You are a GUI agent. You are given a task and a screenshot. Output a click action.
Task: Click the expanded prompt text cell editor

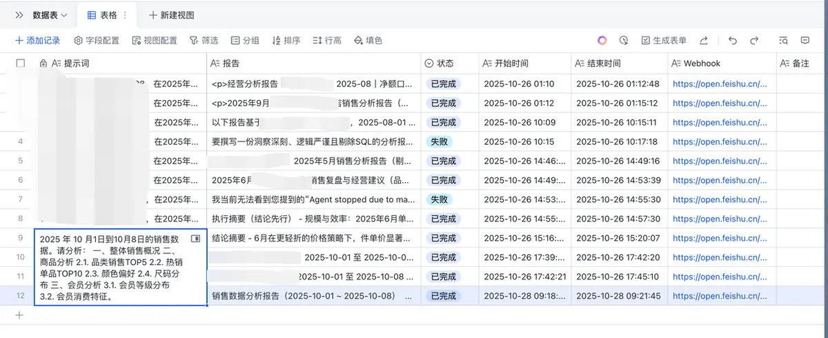121,267
